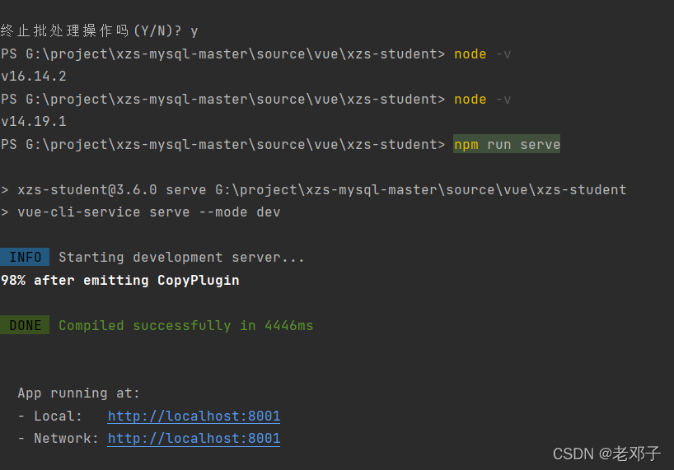The image size is (674, 470).
Task: Click the vue-cli-service serve --mode dev line
Action: tap(148, 212)
